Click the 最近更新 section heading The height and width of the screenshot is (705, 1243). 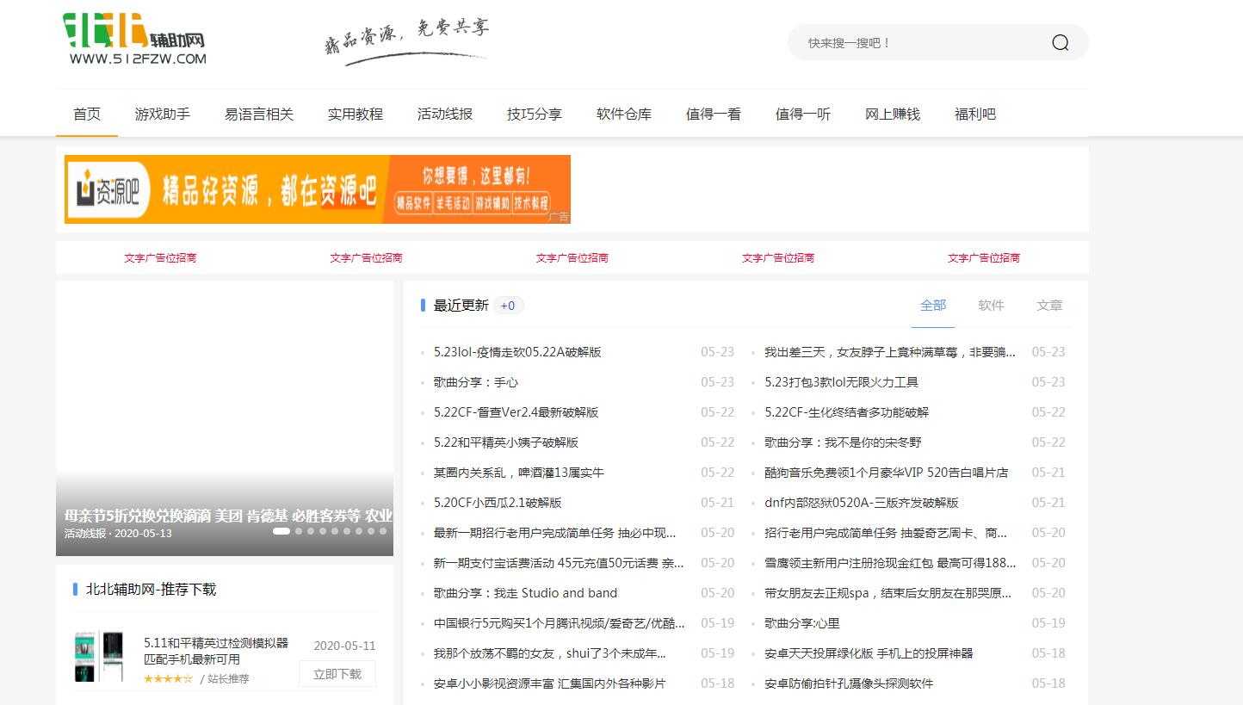[x=461, y=306]
